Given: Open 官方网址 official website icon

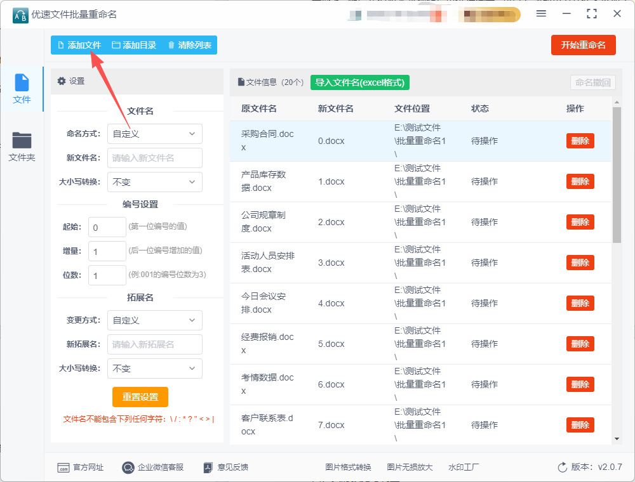Looking at the screenshot, I should 63,467.
